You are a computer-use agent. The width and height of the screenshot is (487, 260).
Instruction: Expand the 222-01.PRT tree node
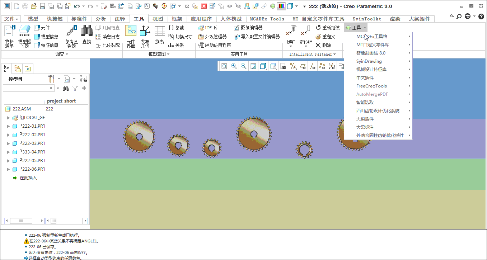[8, 126]
